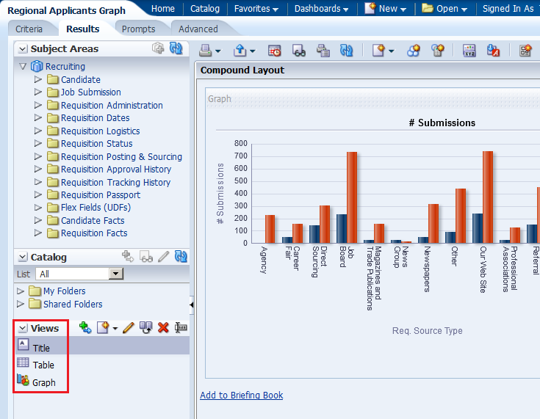Viewport: 540px width, 419px height.
Task: Click the Home link in header
Action: pyautogui.click(x=162, y=9)
